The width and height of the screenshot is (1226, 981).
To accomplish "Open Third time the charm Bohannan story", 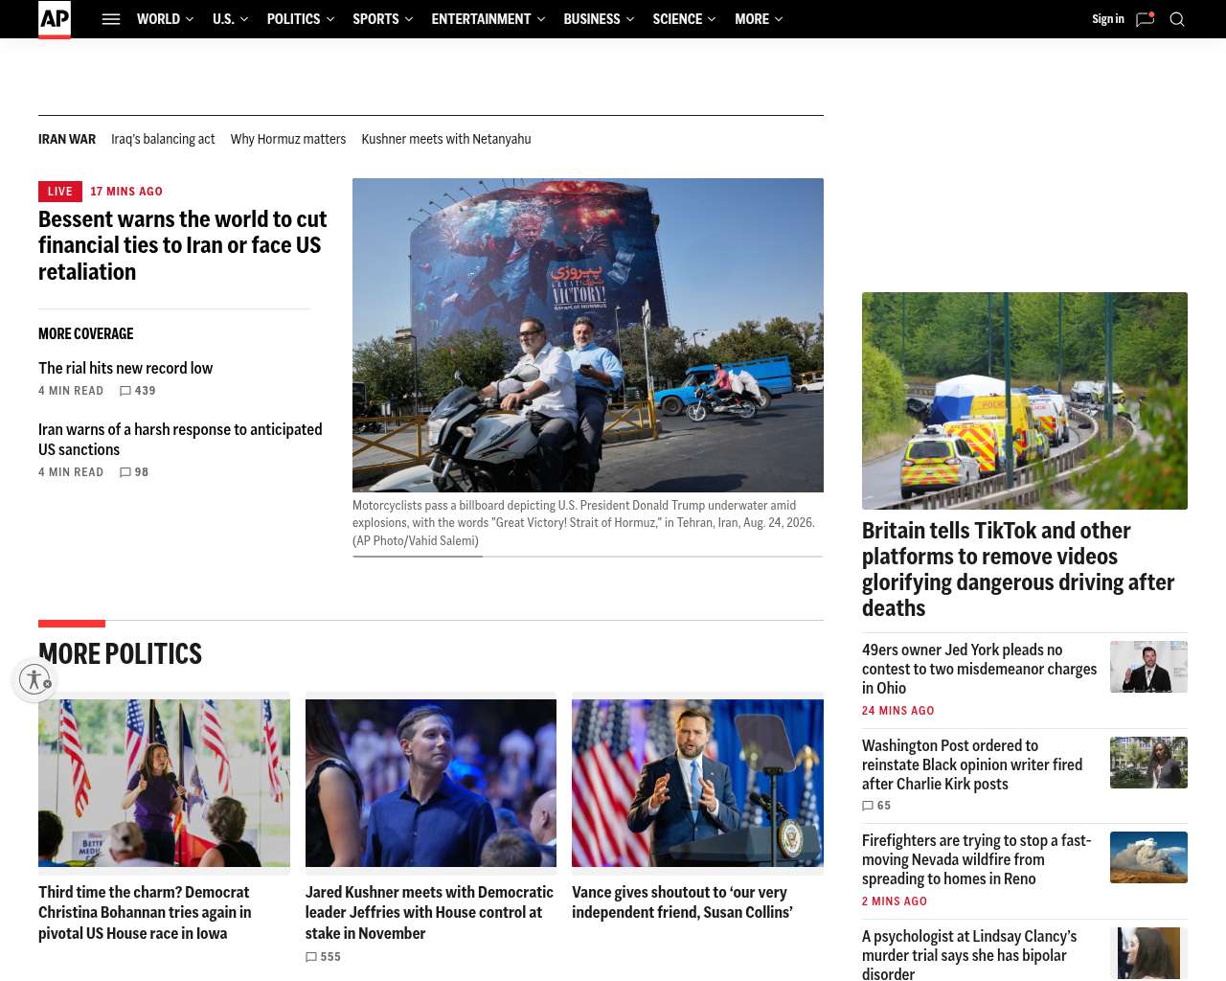I will (145, 913).
